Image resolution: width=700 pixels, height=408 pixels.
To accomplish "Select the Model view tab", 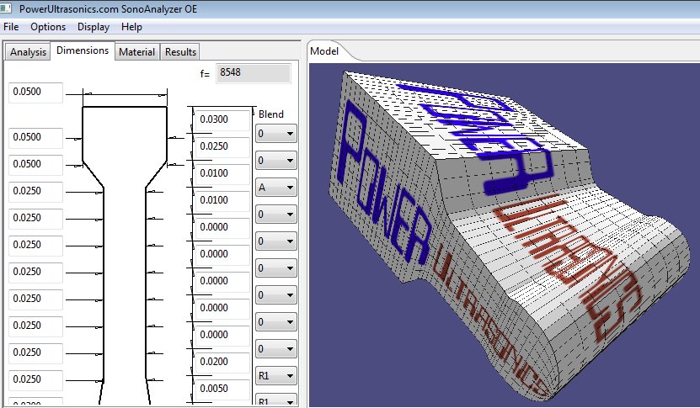I will (x=324, y=51).
